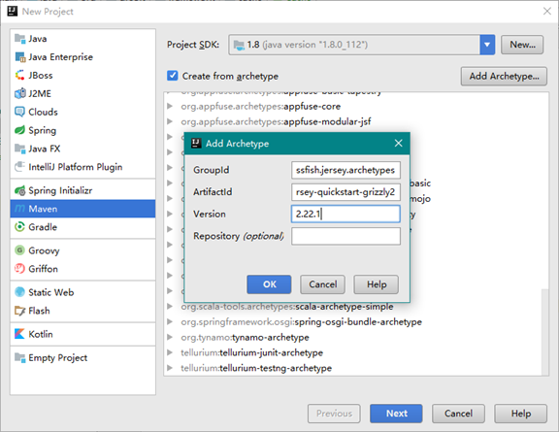The image size is (559, 432).
Task: Select the Static Web globe icon
Action: click(20, 292)
